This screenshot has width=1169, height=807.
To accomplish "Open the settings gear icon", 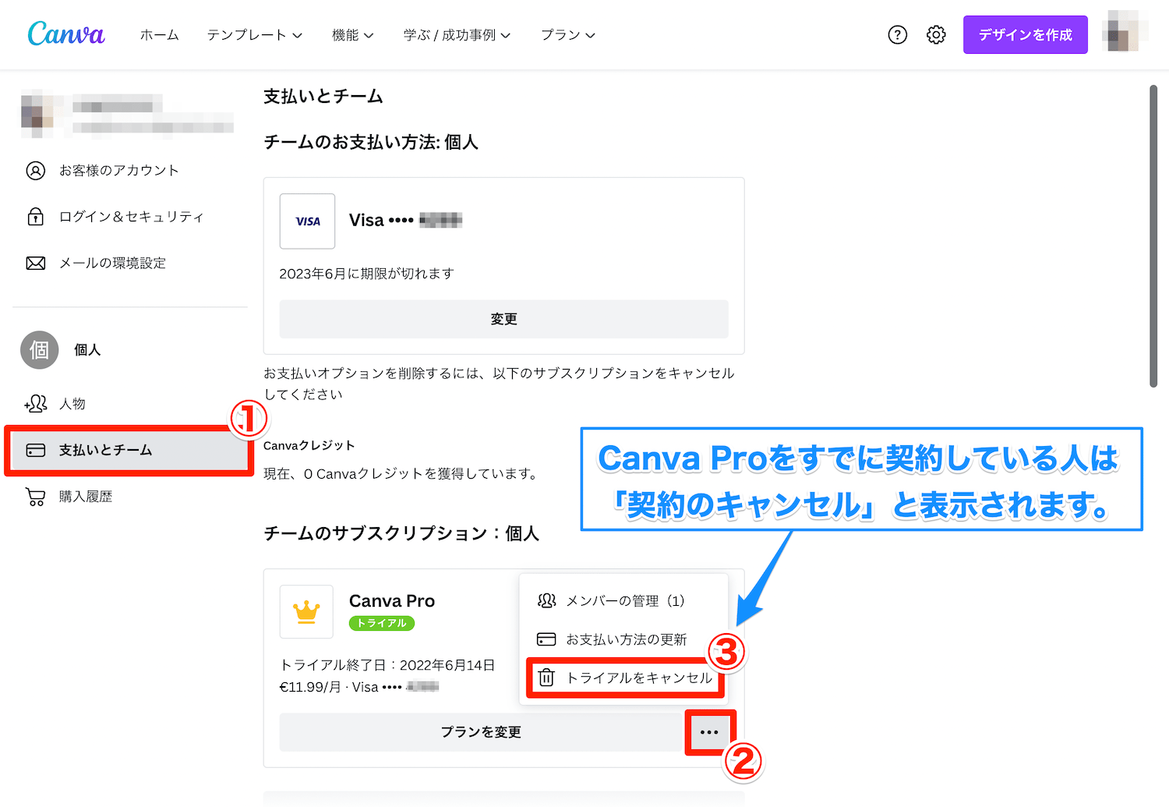I will (x=936, y=34).
